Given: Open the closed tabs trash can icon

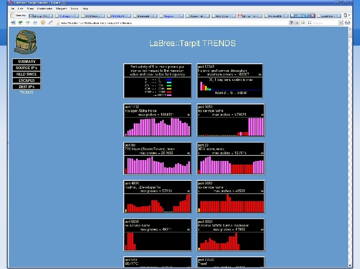Looking at the screenshot, I should pyautogui.click(x=345, y=15).
